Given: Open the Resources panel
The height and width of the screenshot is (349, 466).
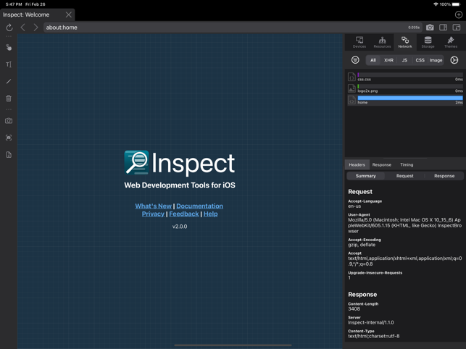Looking at the screenshot, I should pos(382,42).
